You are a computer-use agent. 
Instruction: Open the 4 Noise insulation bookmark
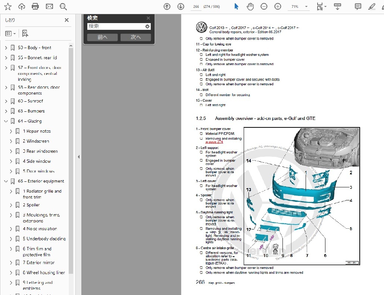pos(40,229)
